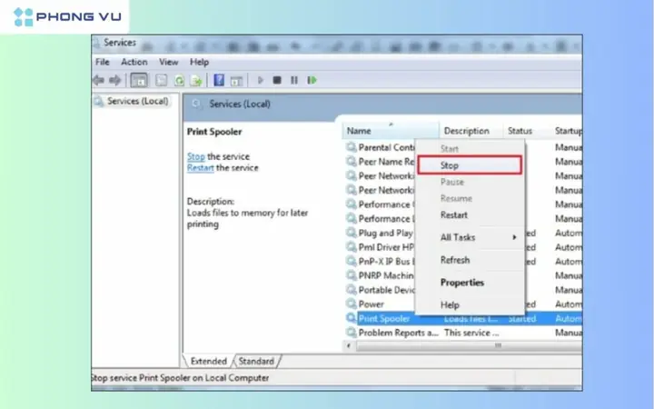Click the Restart Service toolbar icon

coord(312,80)
